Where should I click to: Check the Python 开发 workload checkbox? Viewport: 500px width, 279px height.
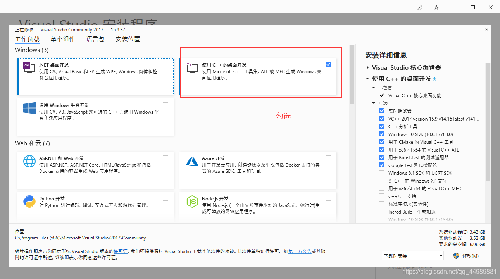coord(166,198)
